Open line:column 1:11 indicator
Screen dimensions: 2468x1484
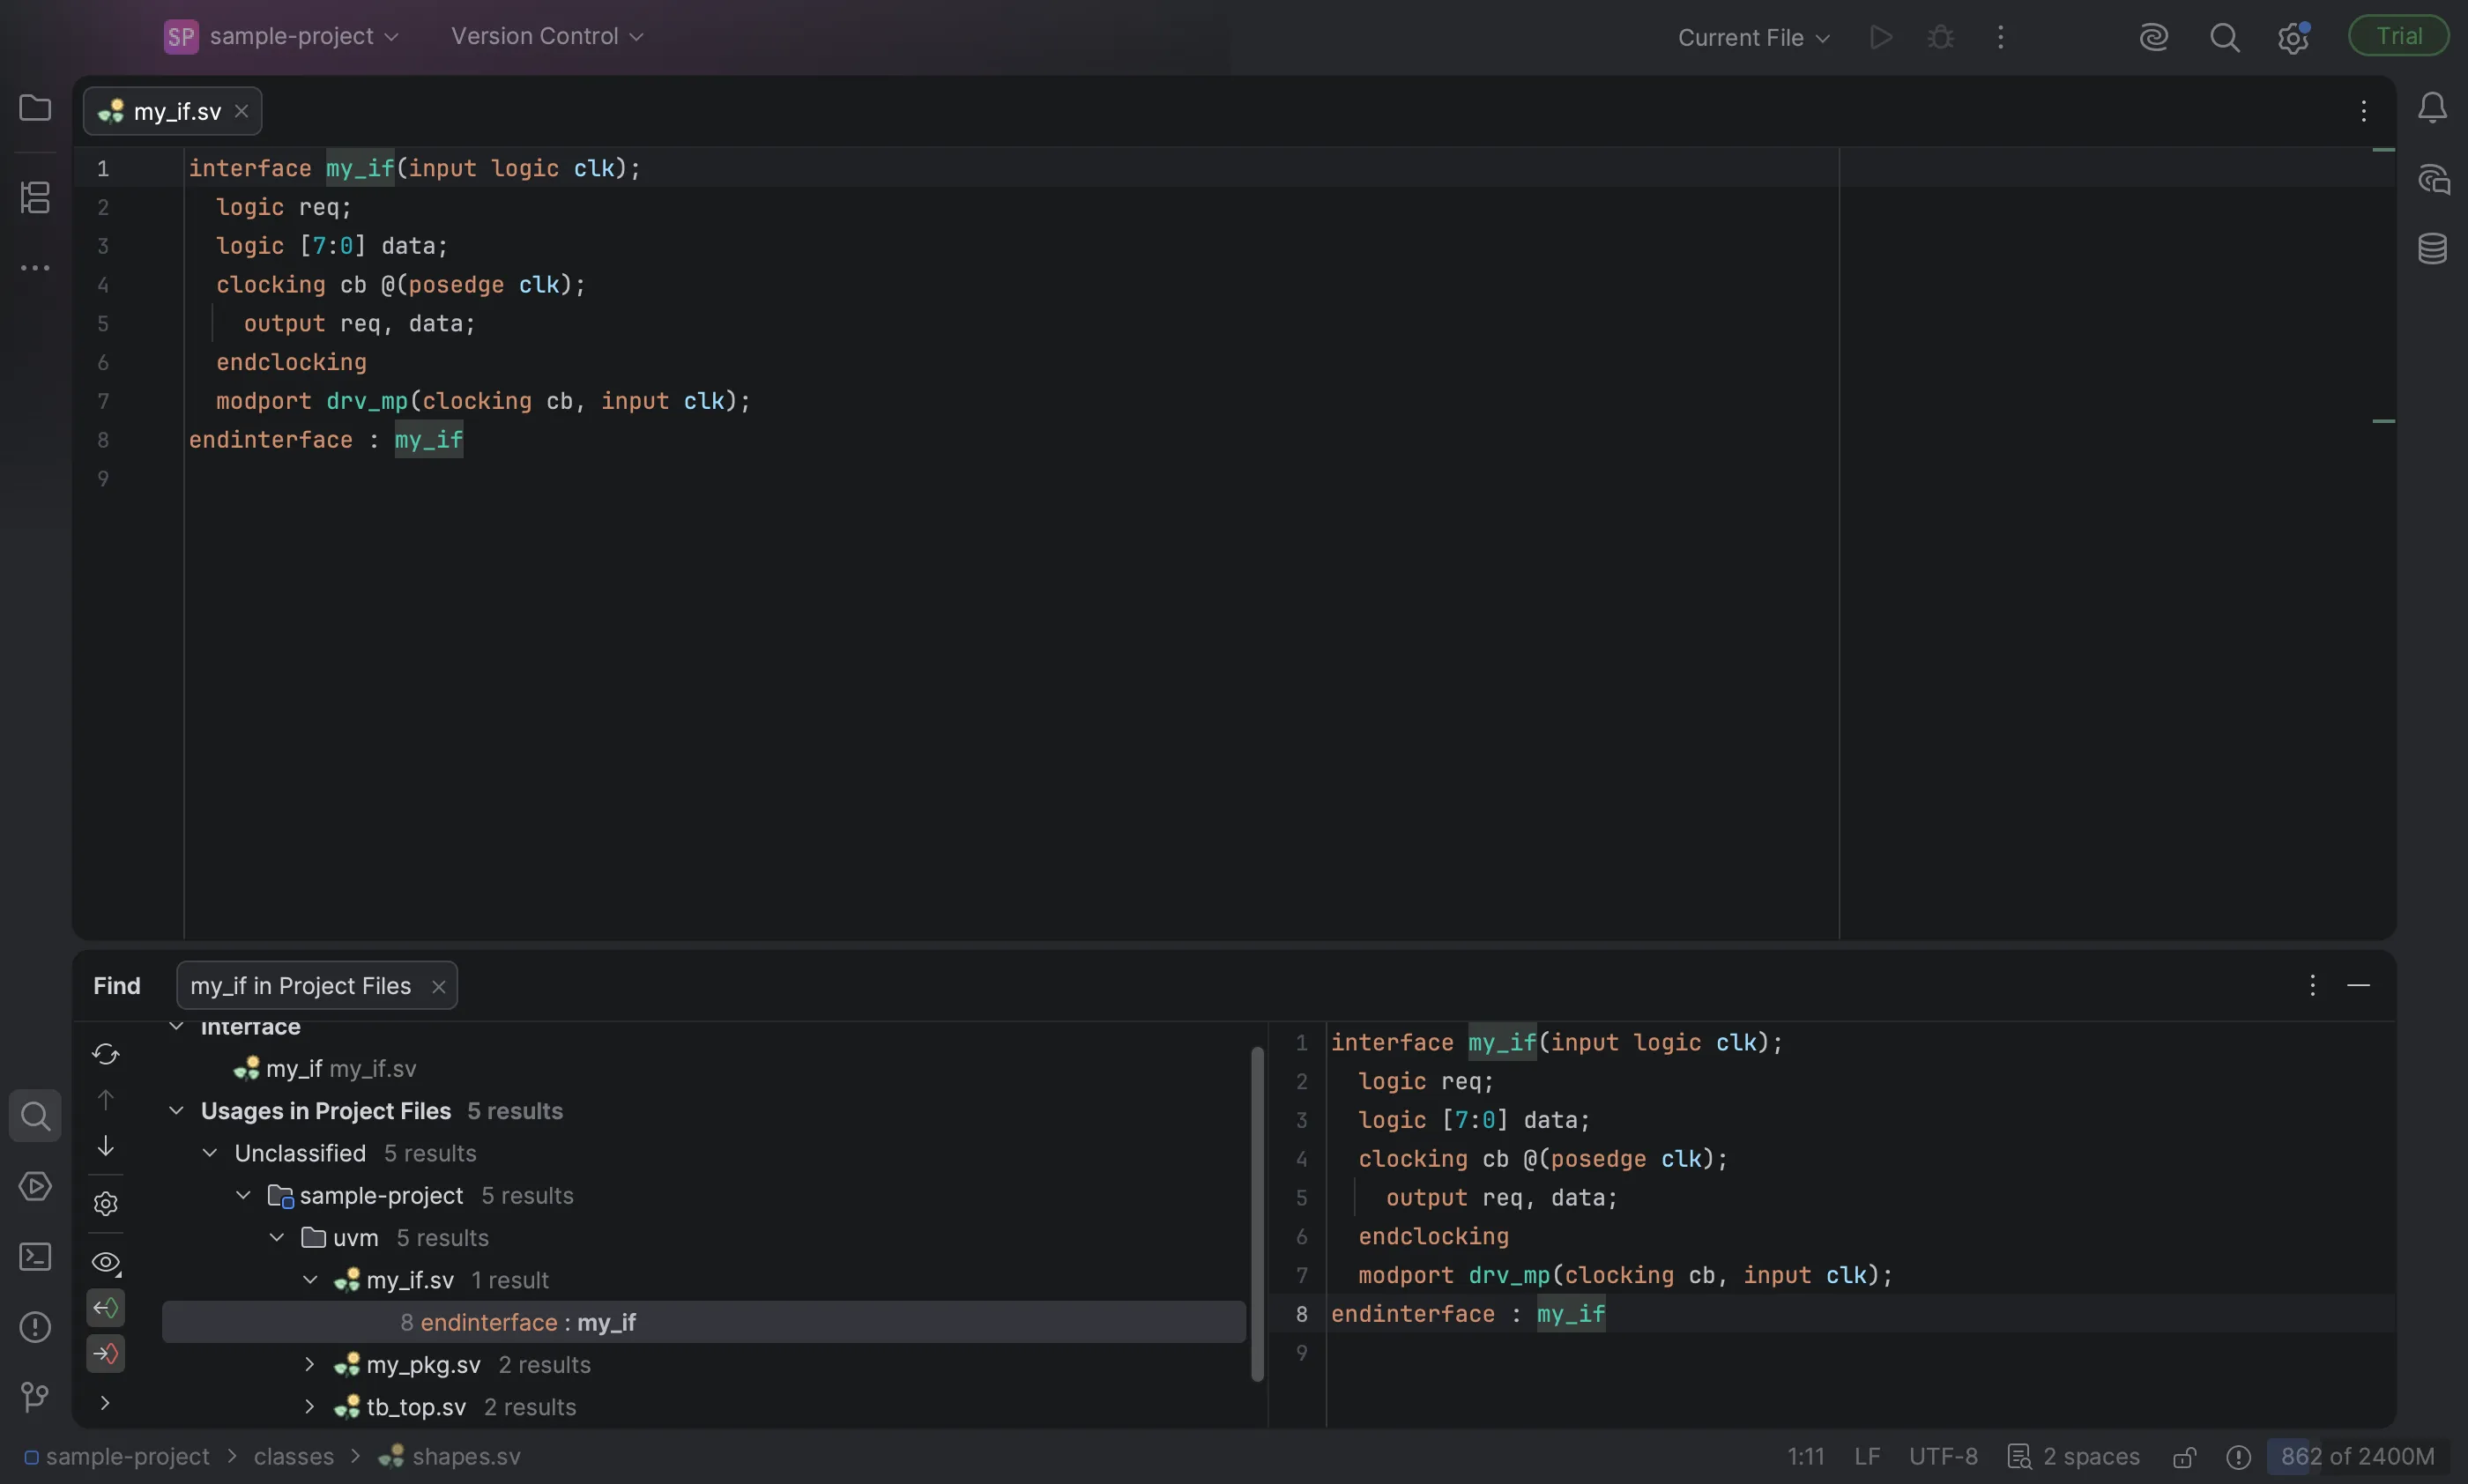[1805, 1457]
